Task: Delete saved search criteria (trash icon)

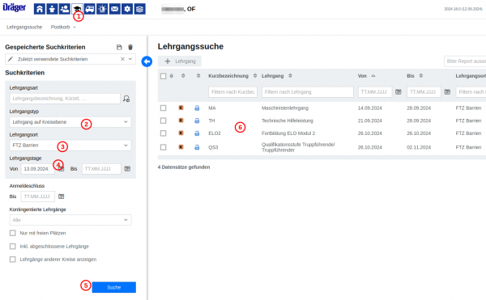Action: (130, 47)
